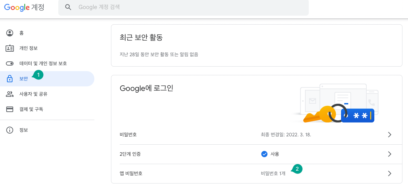Screen dimensions: 408x187
Task: Click the home profile icon in sidebar
Action: [10, 33]
